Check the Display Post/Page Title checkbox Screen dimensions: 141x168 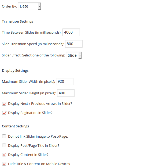(4, 145)
